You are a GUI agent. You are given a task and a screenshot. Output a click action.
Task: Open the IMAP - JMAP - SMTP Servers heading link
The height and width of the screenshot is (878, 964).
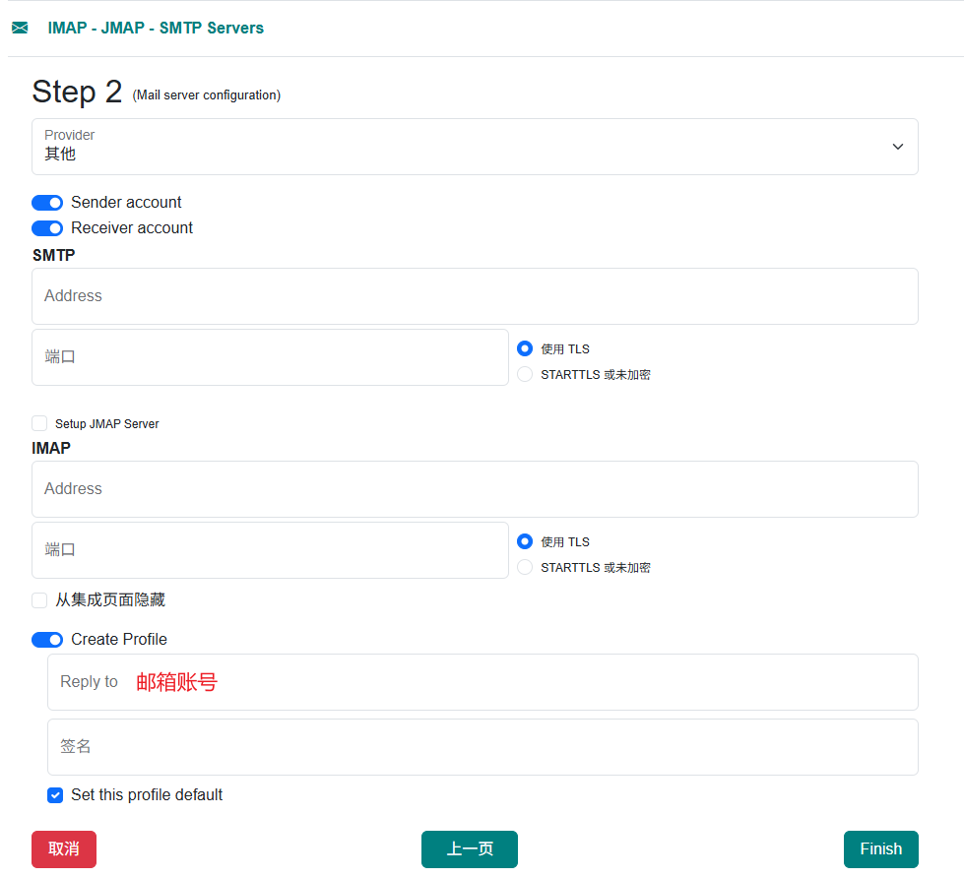pyautogui.click(x=156, y=28)
